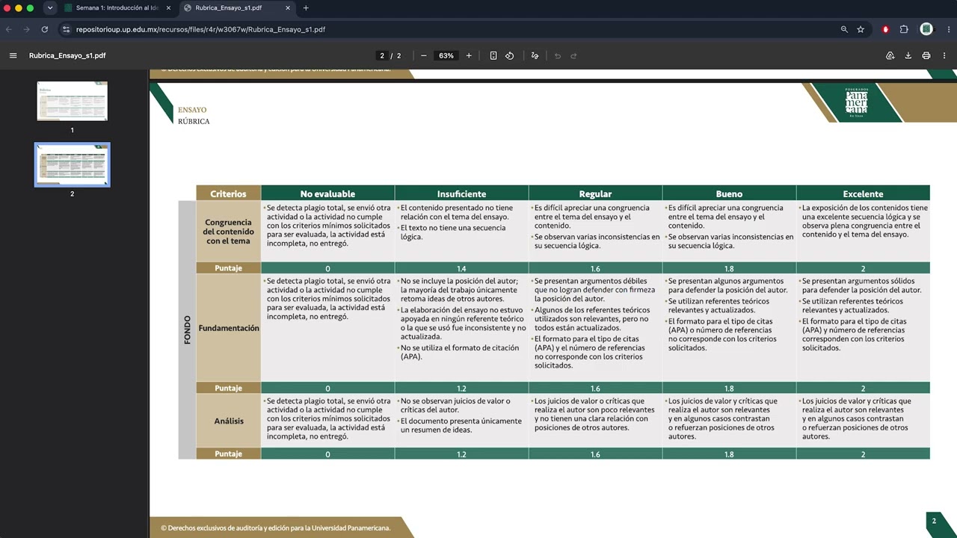The height and width of the screenshot is (538, 957).
Task: Click the page number input field
Action: point(382,55)
